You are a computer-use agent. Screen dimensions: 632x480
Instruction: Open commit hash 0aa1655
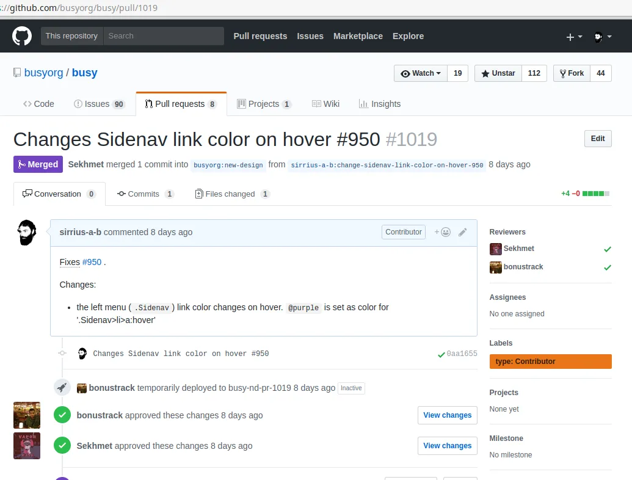[x=462, y=354]
